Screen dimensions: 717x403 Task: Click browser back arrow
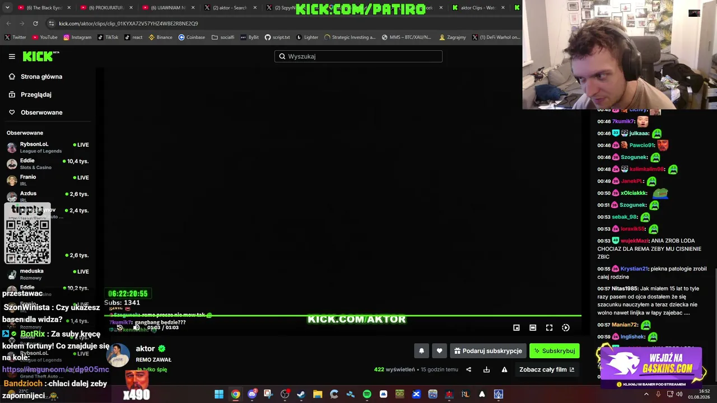8,24
